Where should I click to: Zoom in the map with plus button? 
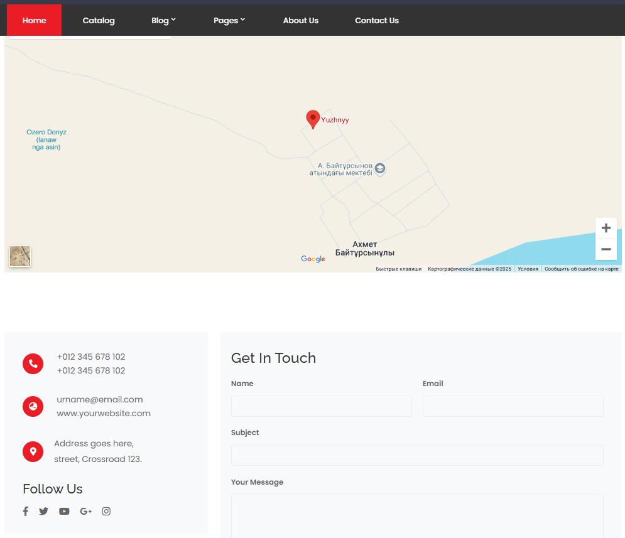coord(606,228)
